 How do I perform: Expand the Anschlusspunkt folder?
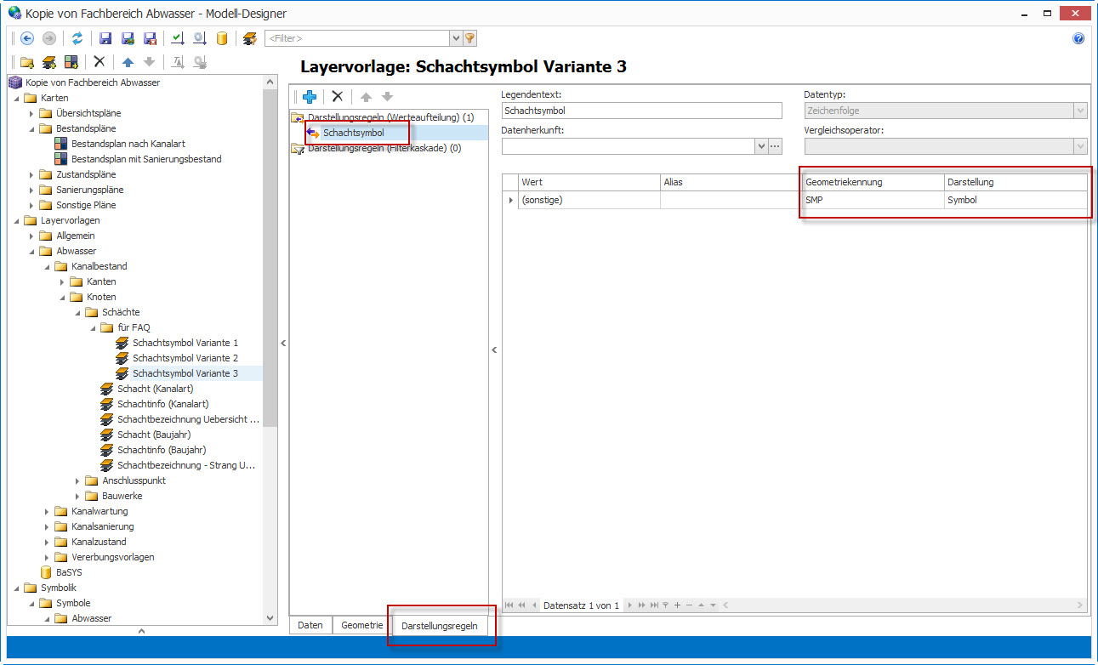coord(77,480)
